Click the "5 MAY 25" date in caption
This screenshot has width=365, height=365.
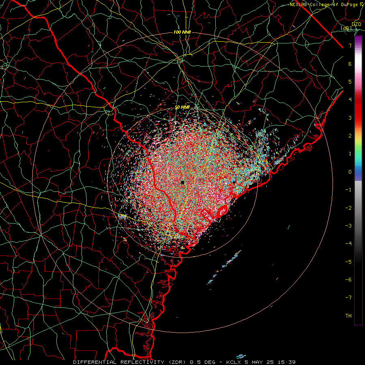tap(259, 362)
